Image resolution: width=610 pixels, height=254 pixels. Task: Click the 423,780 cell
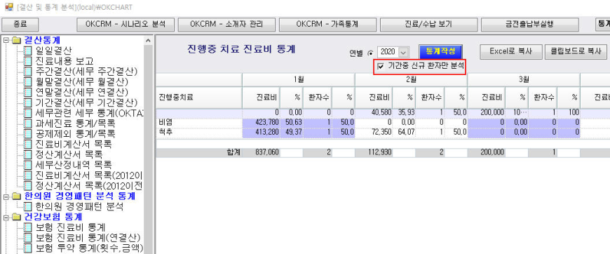[262, 122]
